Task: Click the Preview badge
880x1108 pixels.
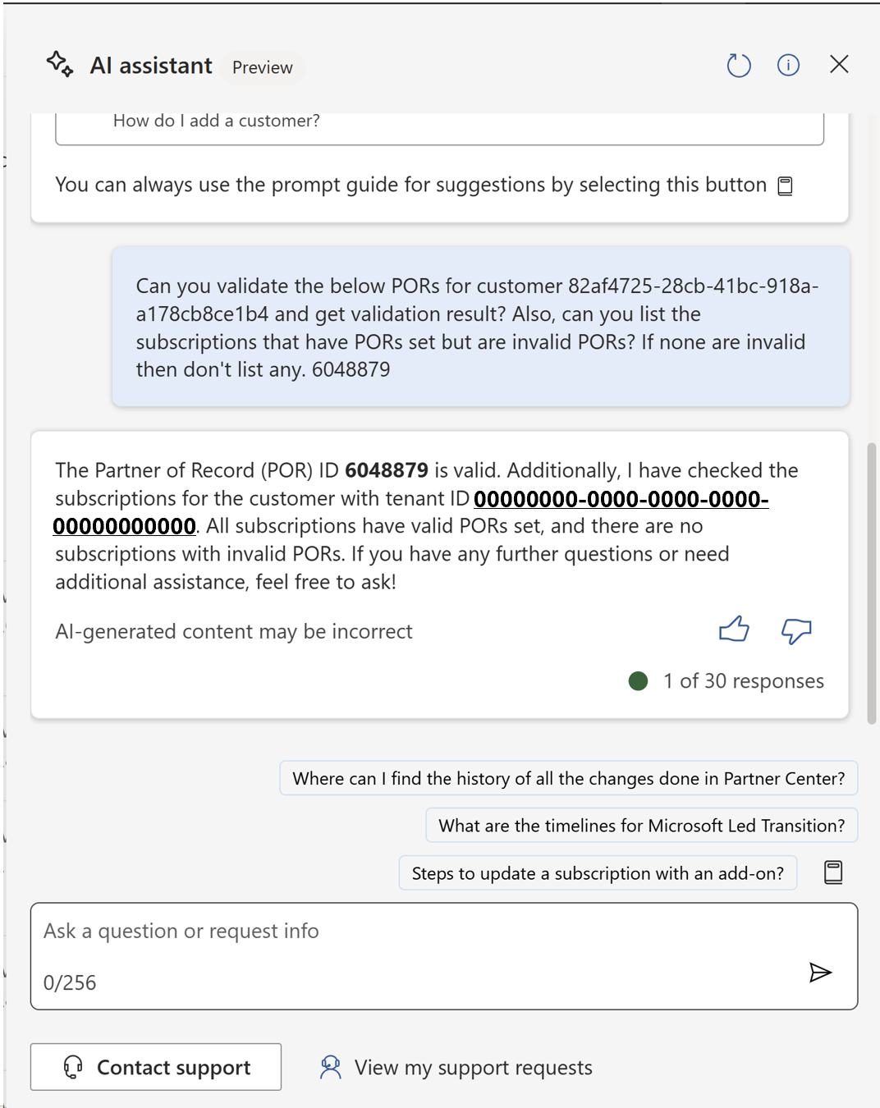Action: 262,67
